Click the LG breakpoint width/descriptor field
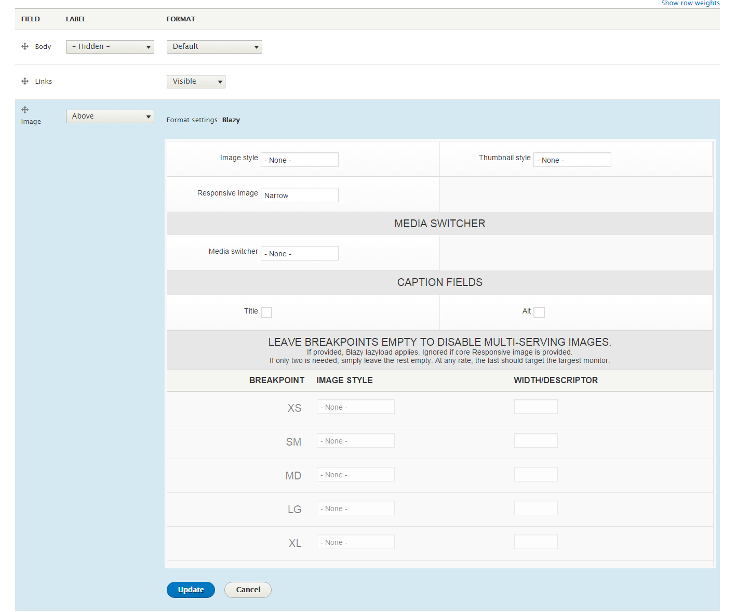Viewport: 737px width, 612px height. click(x=535, y=508)
